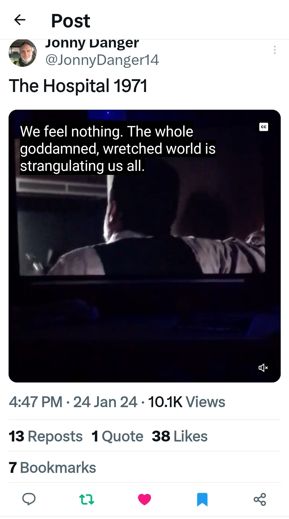289x519 pixels.
Task: Open the @JonnyDanger14 handle
Action: (102, 60)
